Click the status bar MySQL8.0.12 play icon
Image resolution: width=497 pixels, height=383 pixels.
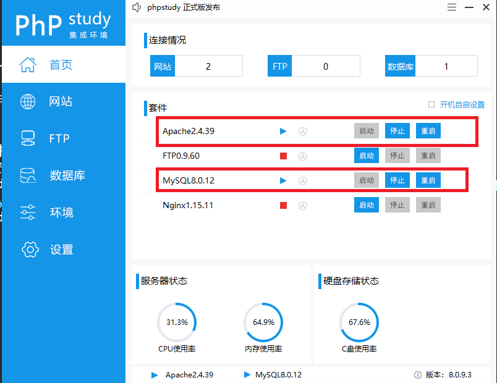[x=247, y=375]
